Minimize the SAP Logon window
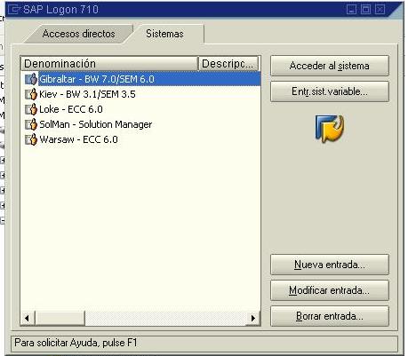 click(x=351, y=9)
